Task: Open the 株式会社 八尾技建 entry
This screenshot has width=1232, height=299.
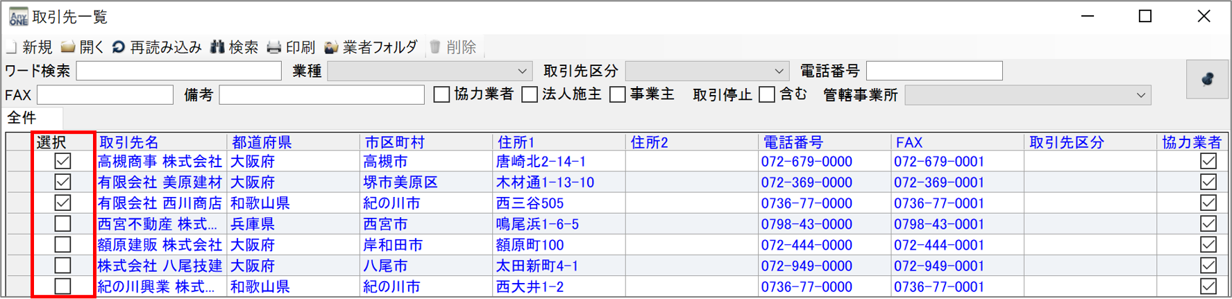Action: [160, 266]
